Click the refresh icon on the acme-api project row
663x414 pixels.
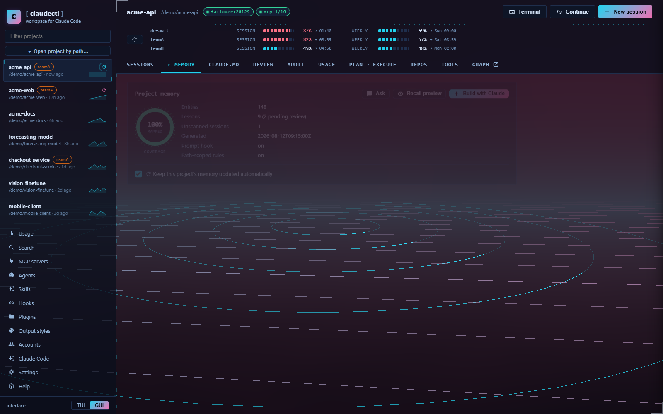104,67
